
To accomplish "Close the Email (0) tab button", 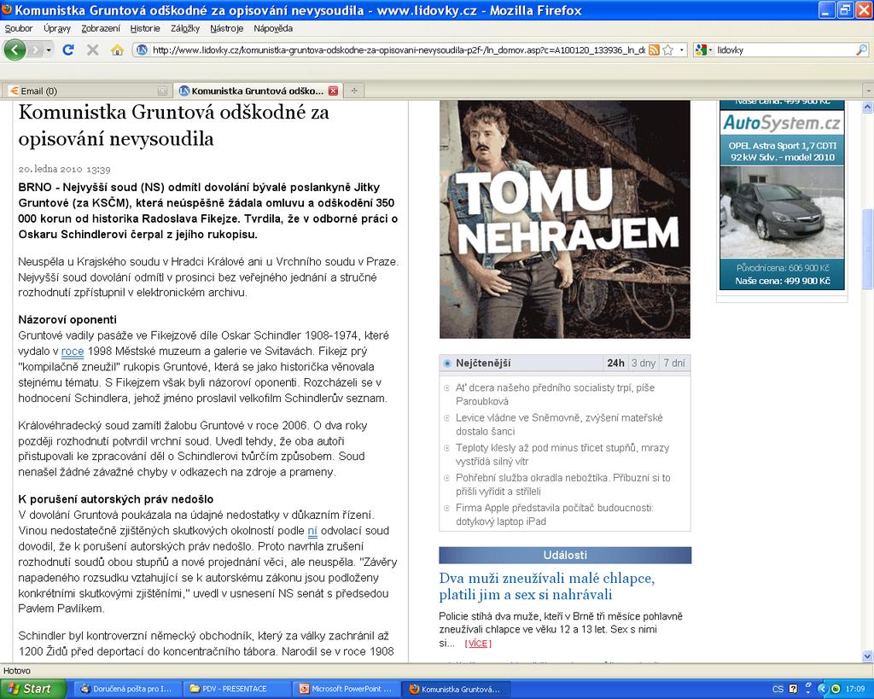I will coord(162,90).
